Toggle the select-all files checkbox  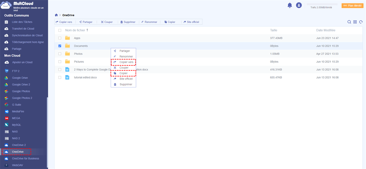pos(60,30)
